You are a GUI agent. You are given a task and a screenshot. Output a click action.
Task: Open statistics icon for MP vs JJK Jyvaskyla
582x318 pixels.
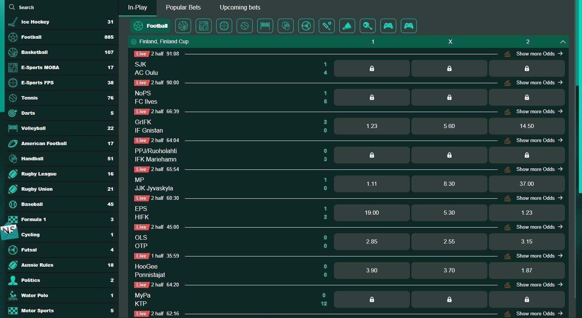(507, 169)
